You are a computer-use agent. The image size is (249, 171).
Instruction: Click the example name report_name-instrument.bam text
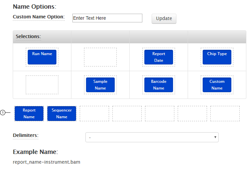(46, 162)
